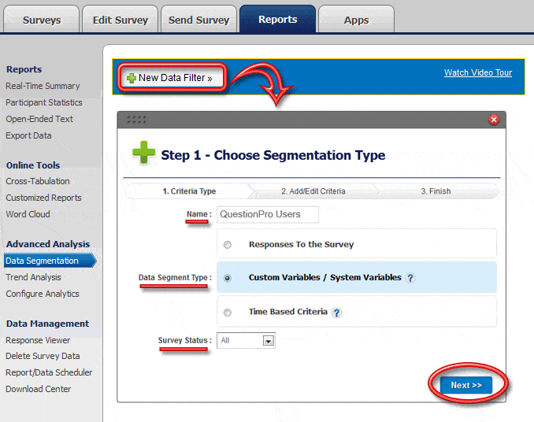Open the Watch Video Tour link

[x=477, y=72]
